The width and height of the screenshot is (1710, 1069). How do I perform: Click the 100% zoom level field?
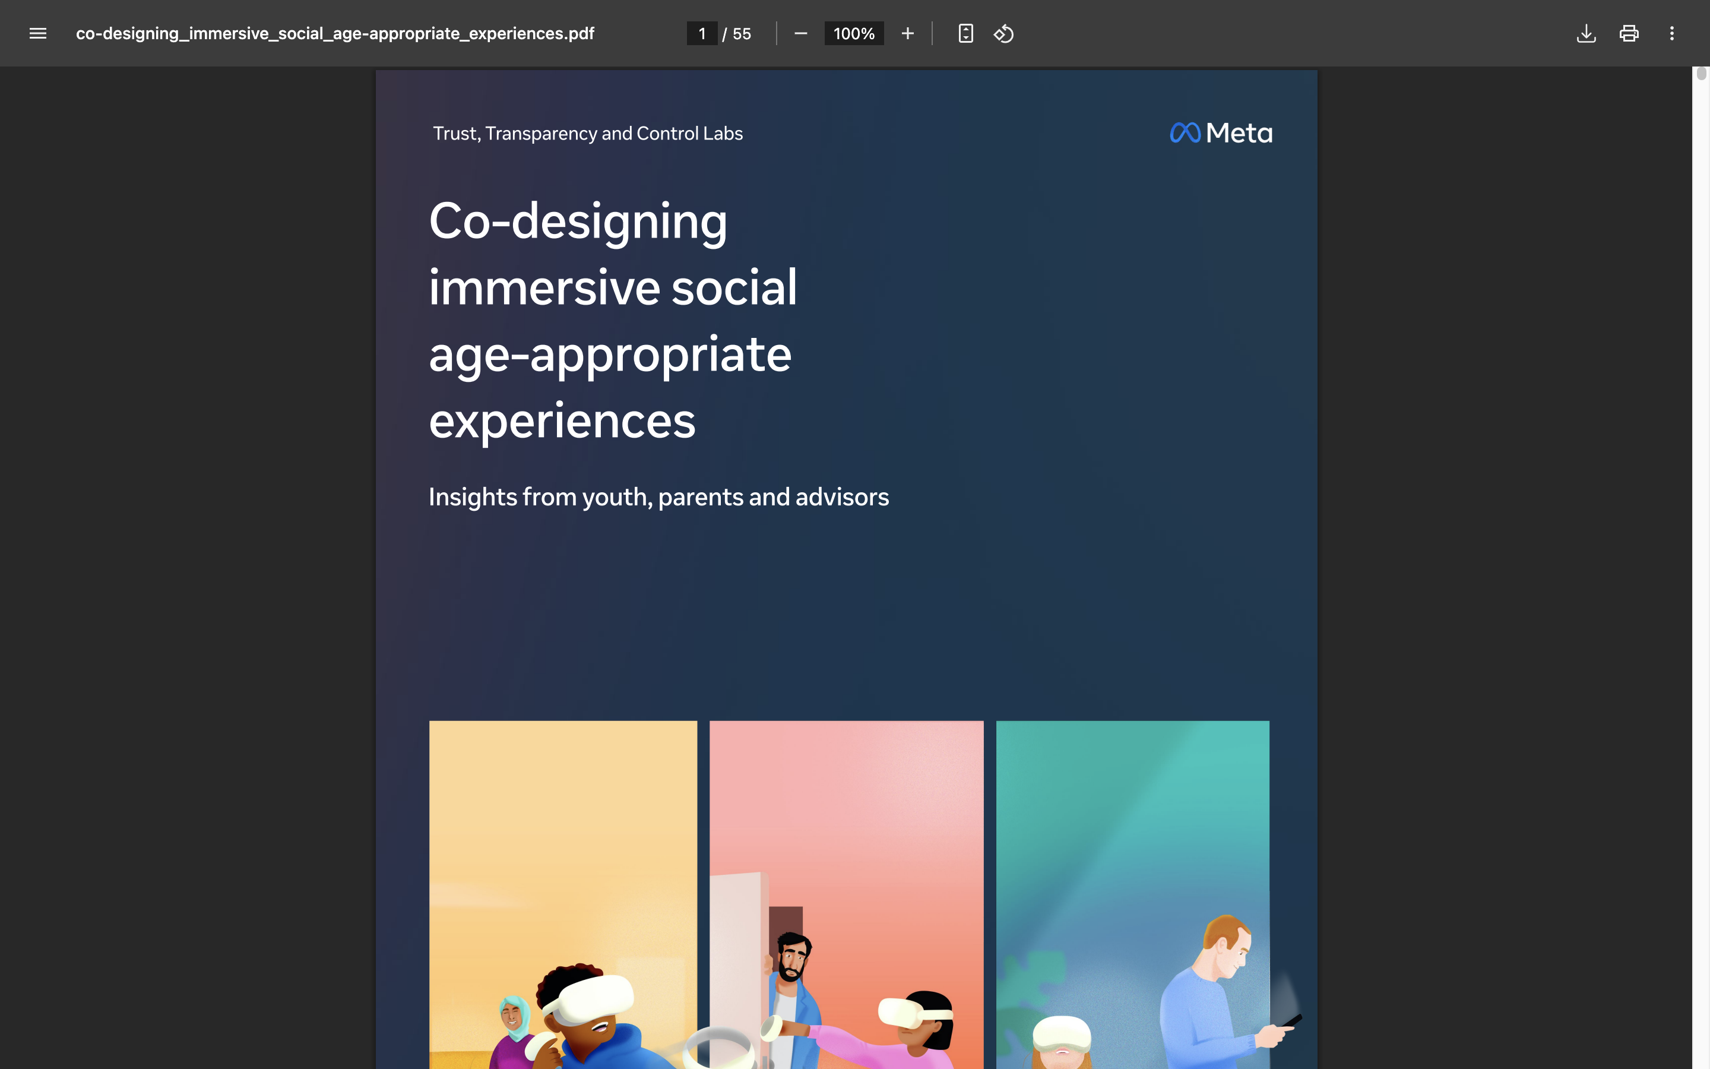coord(854,33)
